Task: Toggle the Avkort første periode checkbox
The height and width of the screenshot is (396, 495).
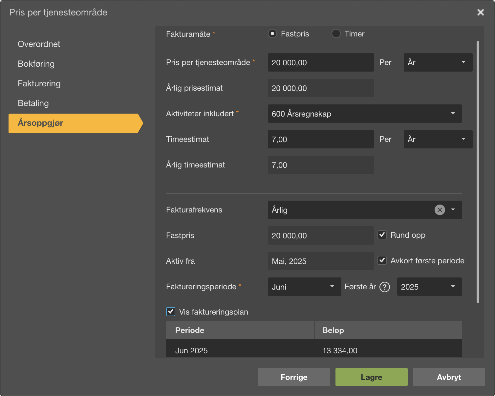Action: (382, 261)
